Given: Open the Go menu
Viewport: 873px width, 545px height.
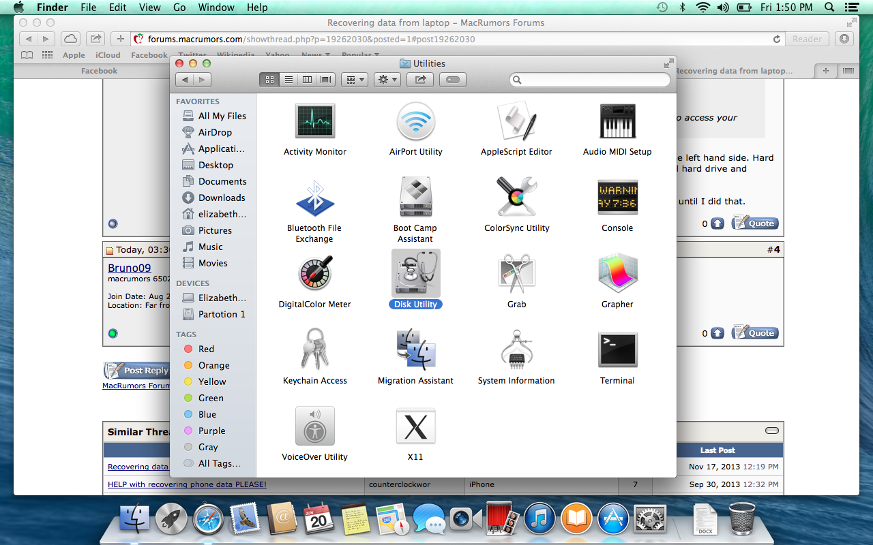Looking at the screenshot, I should (x=179, y=7).
